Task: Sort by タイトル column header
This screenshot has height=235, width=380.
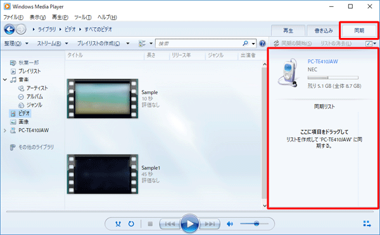Action: 104,56
